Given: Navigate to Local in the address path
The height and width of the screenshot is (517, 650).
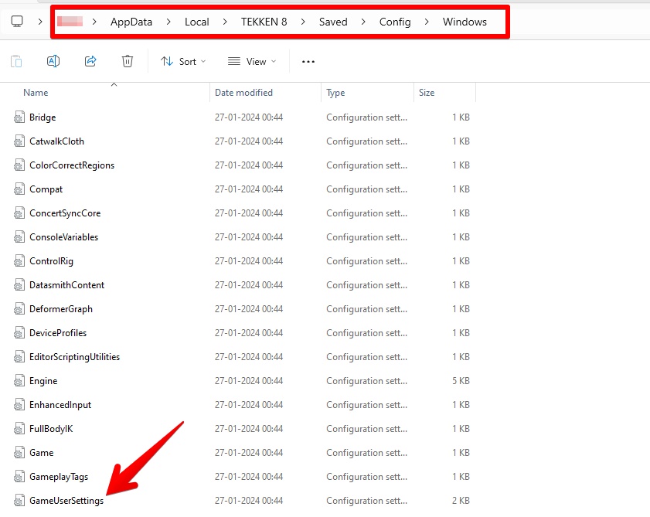Looking at the screenshot, I should [x=197, y=22].
